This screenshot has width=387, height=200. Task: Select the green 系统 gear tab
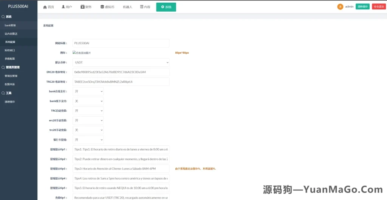(166, 7)
